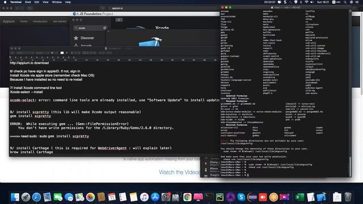Open the Shell menu
363x204 pixels.
pos(28,2)
